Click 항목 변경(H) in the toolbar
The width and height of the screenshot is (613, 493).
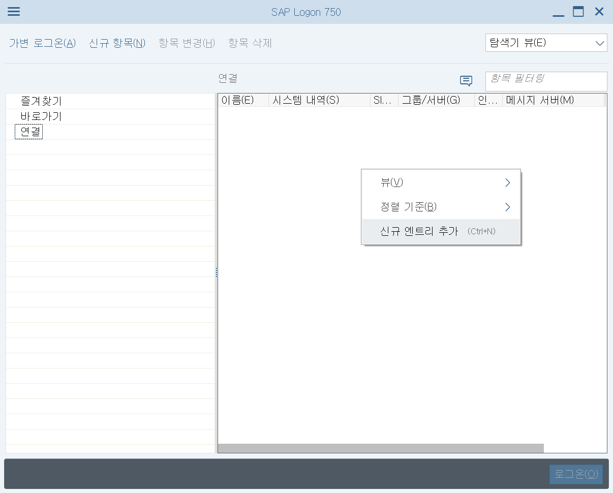coord(187,43)
